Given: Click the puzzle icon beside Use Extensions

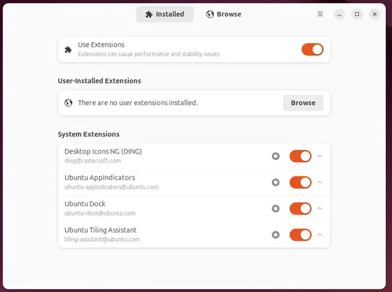Looking at the screenshot, I should coord(68,50).
